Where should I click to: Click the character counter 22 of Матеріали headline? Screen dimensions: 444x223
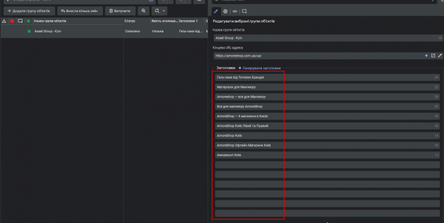436,87
